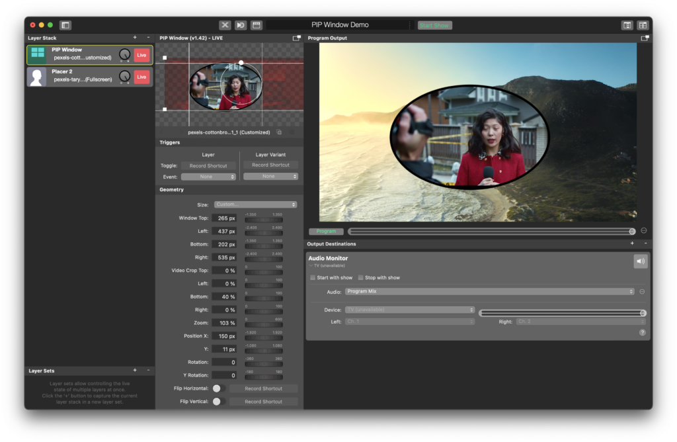Select the Program tab below the output preview

click(326, 231)
